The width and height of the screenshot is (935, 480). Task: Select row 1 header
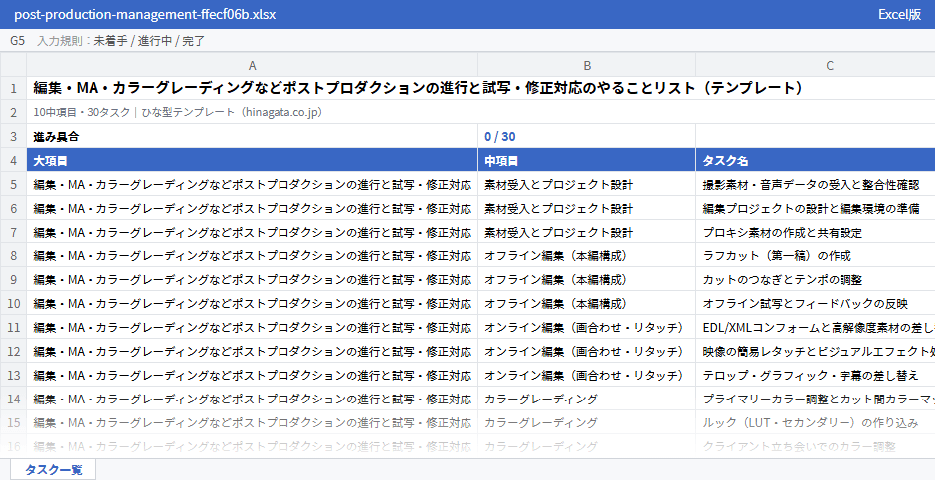13,88
